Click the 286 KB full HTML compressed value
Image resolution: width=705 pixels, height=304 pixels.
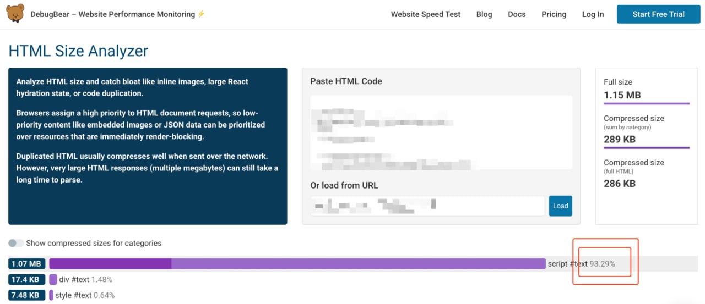pos(620,183)
